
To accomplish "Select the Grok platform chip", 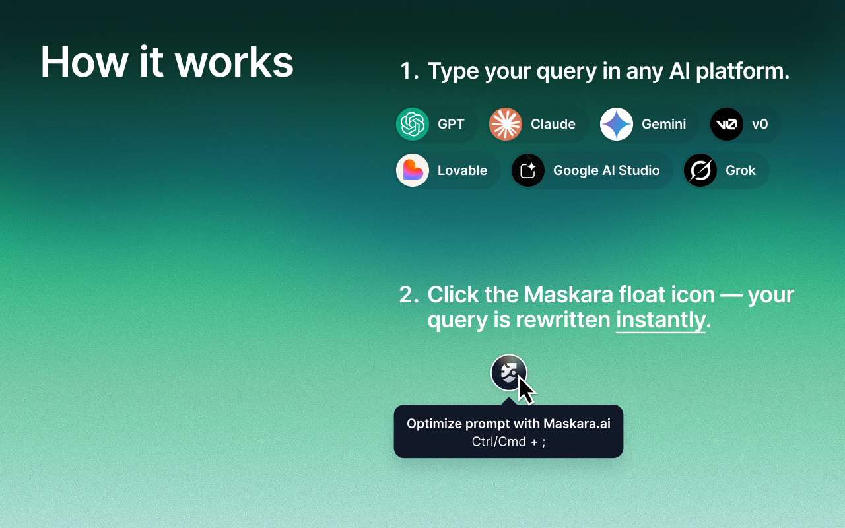I will point(725,170).
